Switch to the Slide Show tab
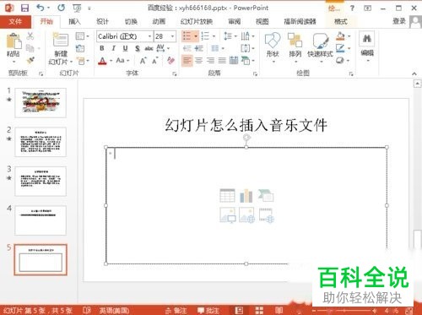Screen dimensions: 422x315 [x=197, y=21]
